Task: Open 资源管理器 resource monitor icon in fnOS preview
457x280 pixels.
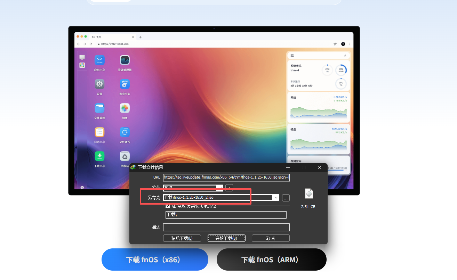Action: click(125, 60)
